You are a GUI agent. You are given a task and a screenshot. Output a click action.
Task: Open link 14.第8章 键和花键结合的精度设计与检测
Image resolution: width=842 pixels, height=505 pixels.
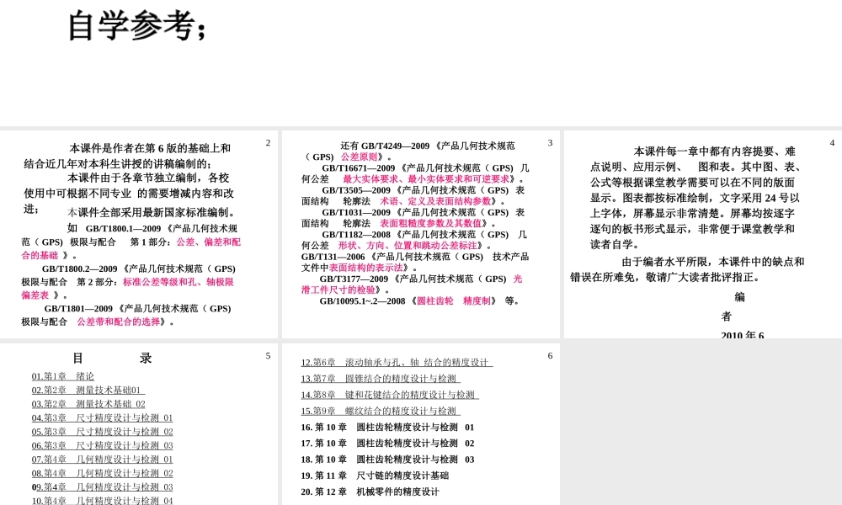(390, 395)
